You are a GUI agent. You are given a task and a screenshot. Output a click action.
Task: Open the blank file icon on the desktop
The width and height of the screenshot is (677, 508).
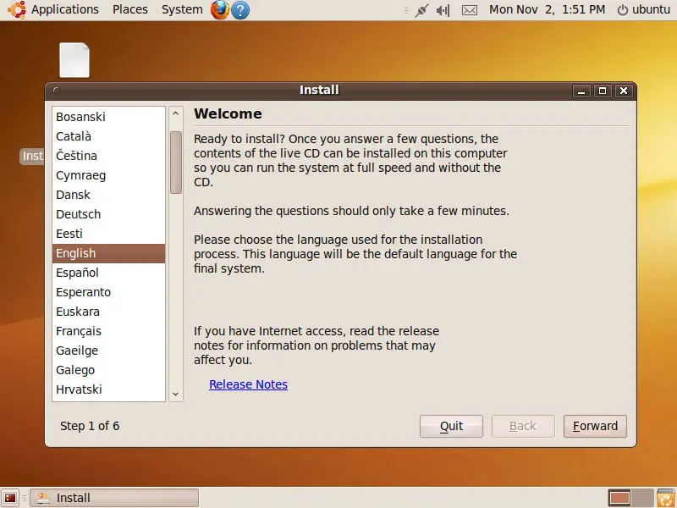[x=74, y=60]
